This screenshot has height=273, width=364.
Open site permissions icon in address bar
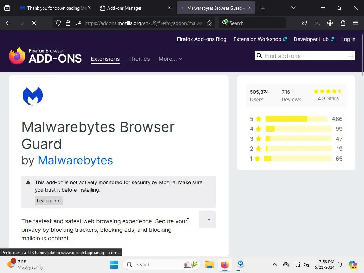click(78, 23)
